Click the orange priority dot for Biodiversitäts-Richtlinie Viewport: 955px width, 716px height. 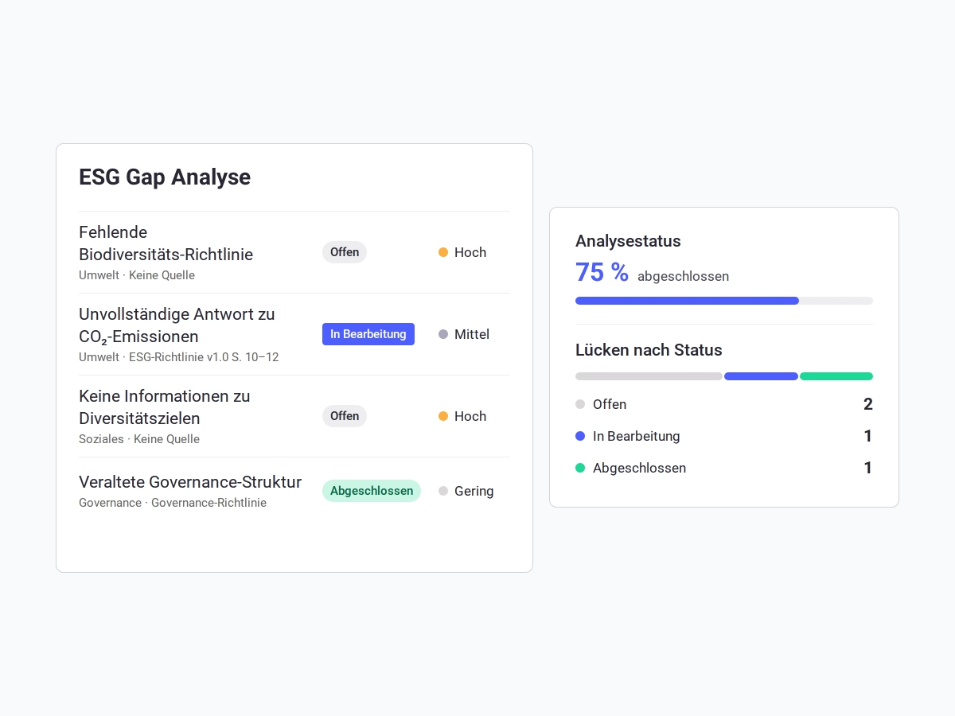(443, 252)
